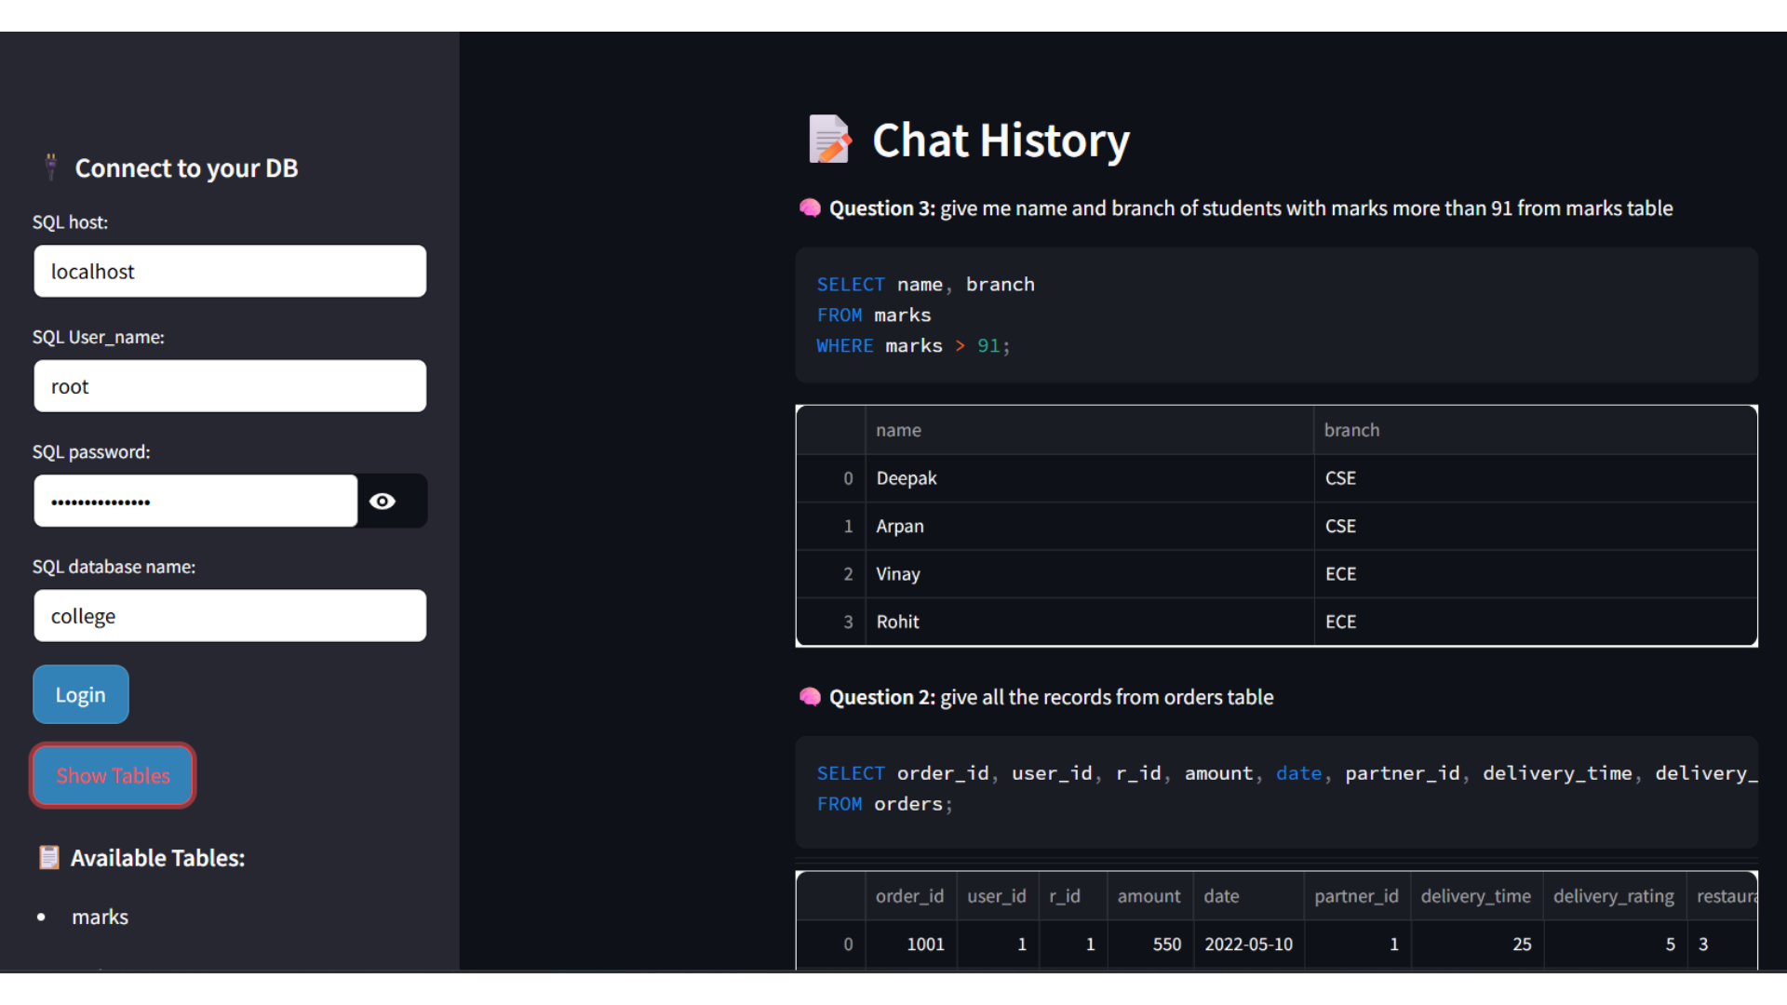Focus the SQL host field containing localhost
Image resolution: width=1787 pixels, height=1005 pixels.
tap(230, 271)
